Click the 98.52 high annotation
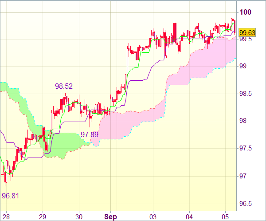This screenshot has width=266, height=221. [64, 86]
